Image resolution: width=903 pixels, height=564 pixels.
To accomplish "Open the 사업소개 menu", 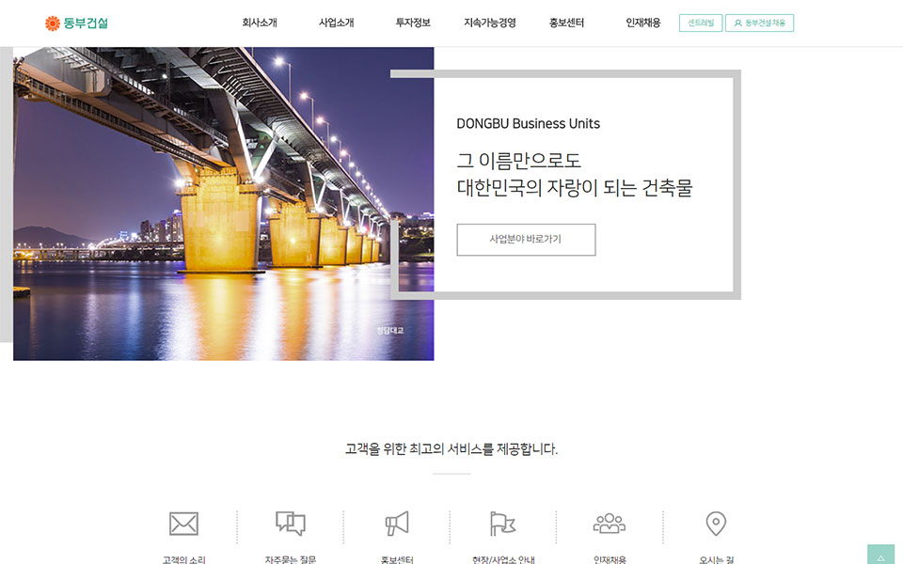I will [336, 23].
